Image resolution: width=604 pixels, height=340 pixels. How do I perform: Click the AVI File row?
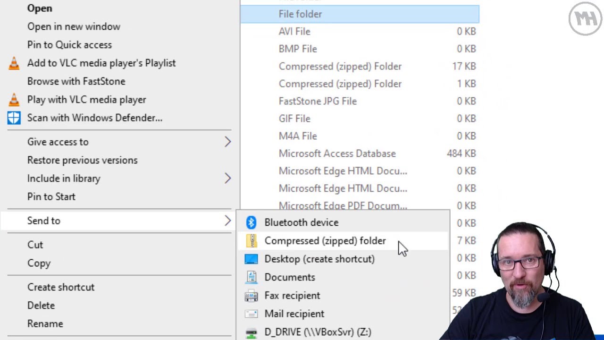tap(360, 32)
